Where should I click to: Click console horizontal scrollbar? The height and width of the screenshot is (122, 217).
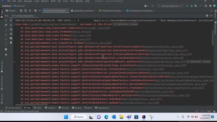[32, 105]
